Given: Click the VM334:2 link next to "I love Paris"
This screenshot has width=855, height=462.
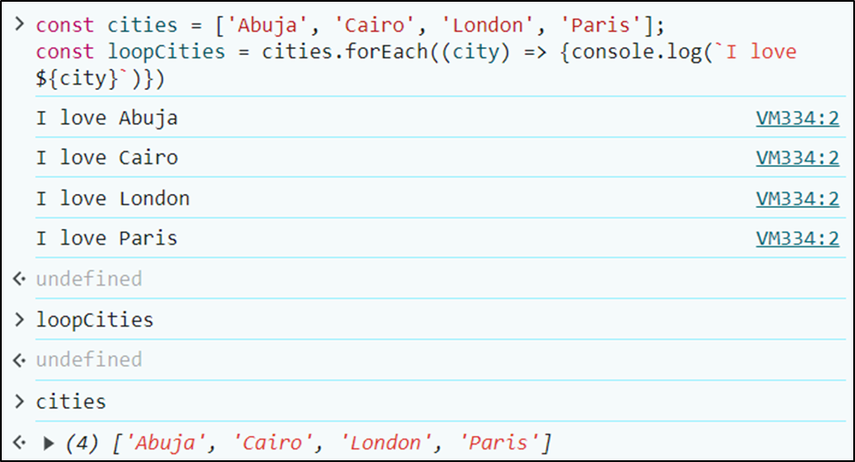Looking at the screenshot, I should click(796, 238).
